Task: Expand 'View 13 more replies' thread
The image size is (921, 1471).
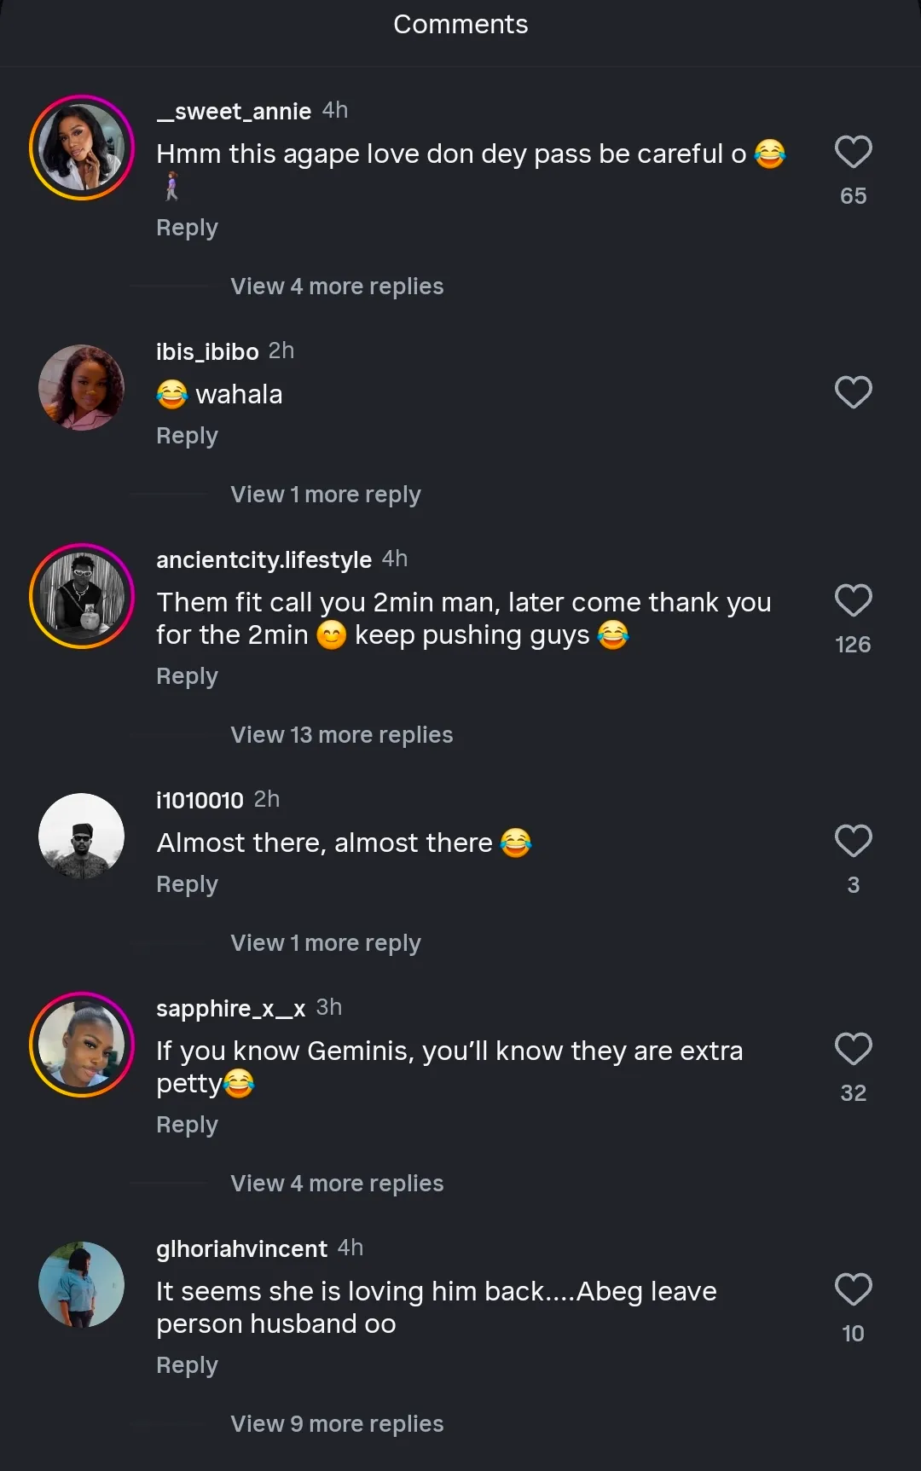Action: pyautogui.click(x=341, y=735)
